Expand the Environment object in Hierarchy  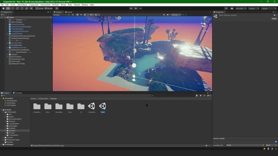click(x=8, y=57)
